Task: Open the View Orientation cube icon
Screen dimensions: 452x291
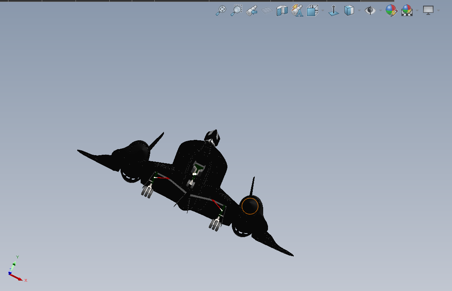Action: [x=313, y=11]
